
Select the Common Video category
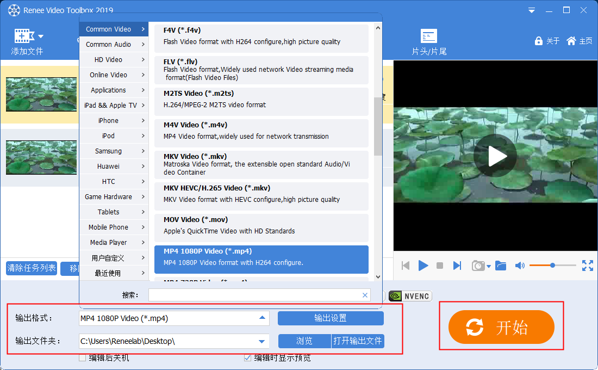click(x=114, y=29)
